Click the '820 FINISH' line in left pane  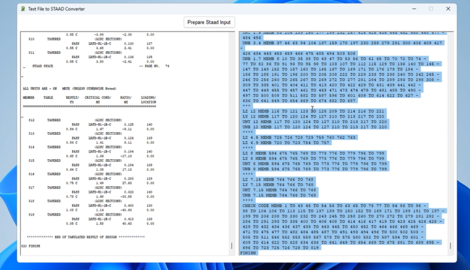click(31, 246)
